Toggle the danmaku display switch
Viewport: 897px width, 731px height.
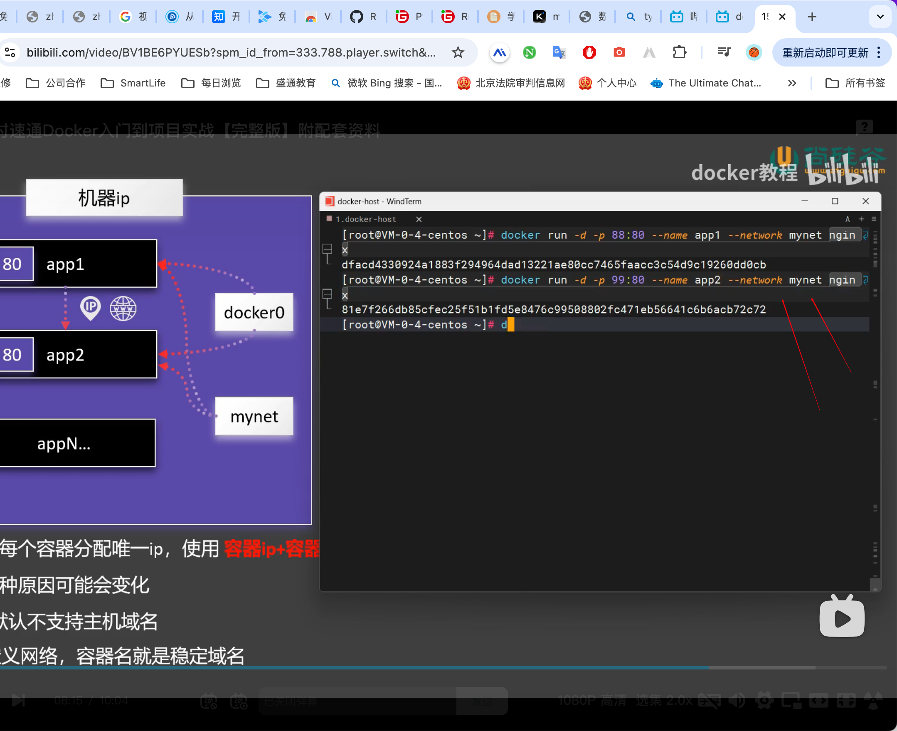tap(209, 701)
